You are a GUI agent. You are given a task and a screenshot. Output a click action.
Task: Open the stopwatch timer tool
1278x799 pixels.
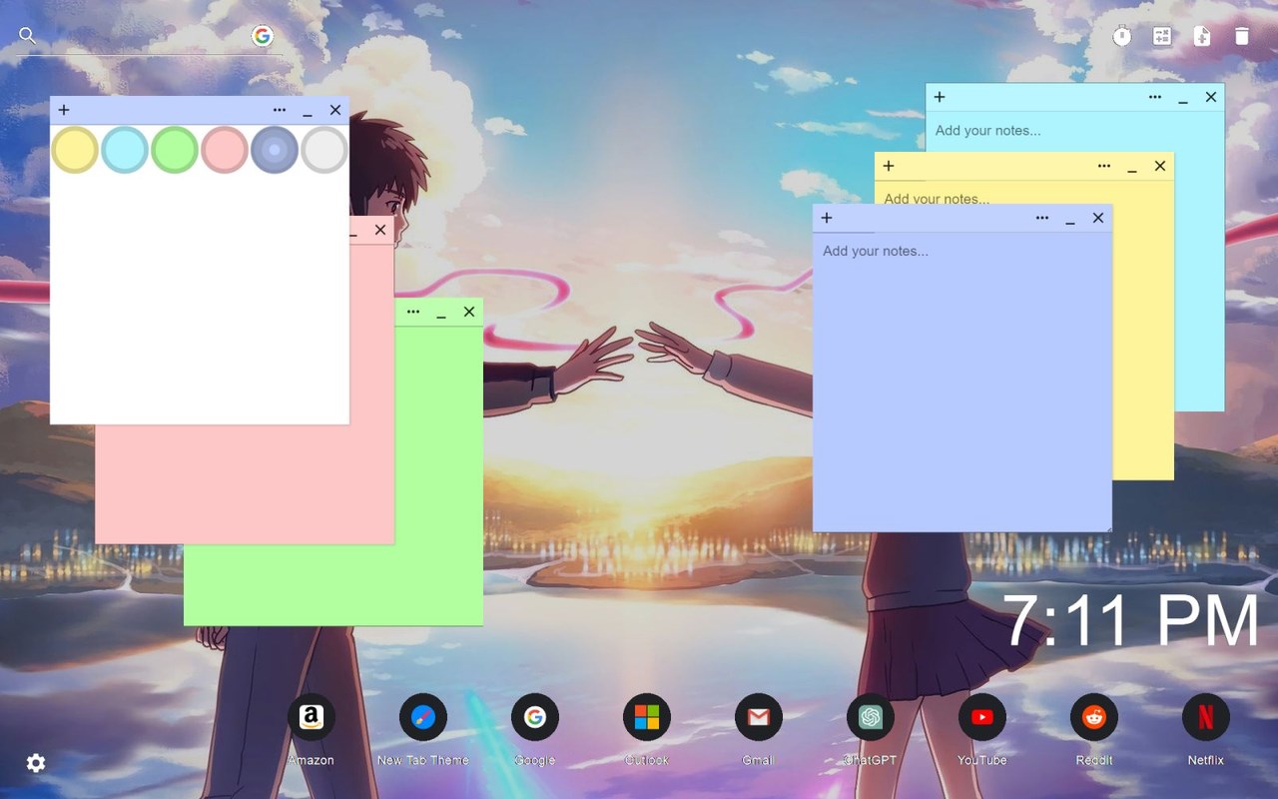pos(1122,36)
